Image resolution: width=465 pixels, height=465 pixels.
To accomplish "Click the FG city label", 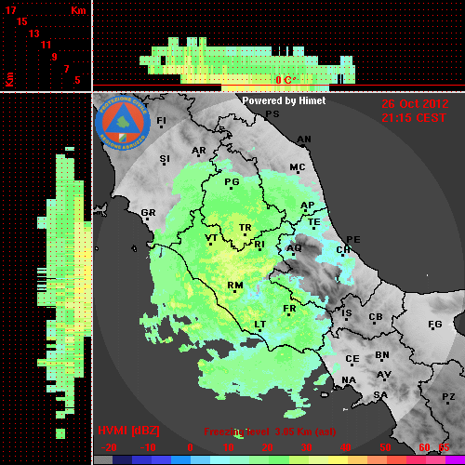I will tap(435, 325).
